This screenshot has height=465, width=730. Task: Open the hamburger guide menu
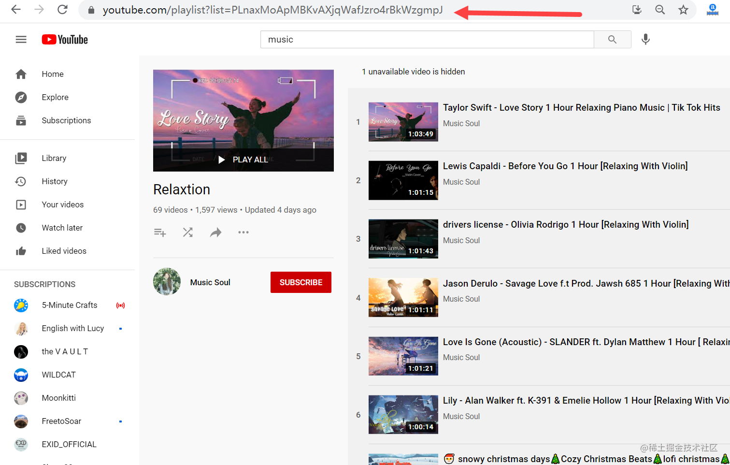pos(21,40)
